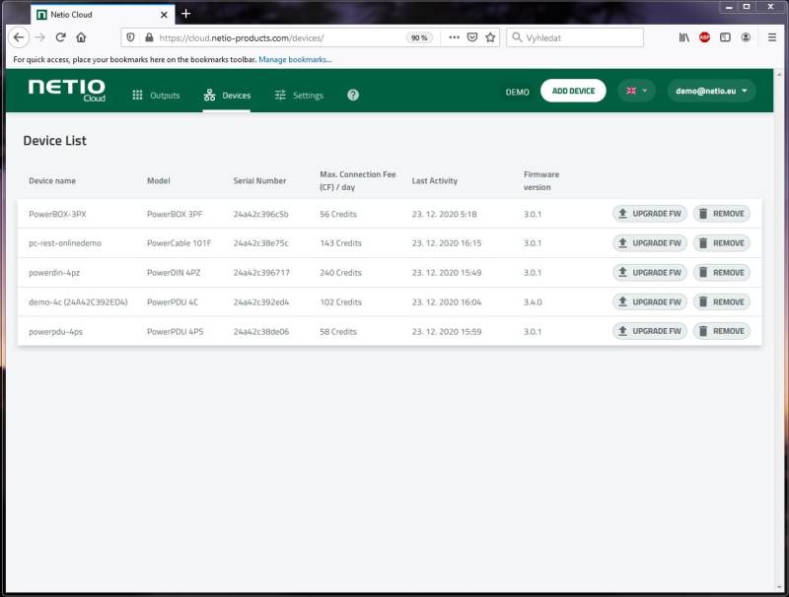This screenshot has width=789, height=597.
Task: Open the Outputs menu item
Action: pyautogui.click(x=156, y=95)
